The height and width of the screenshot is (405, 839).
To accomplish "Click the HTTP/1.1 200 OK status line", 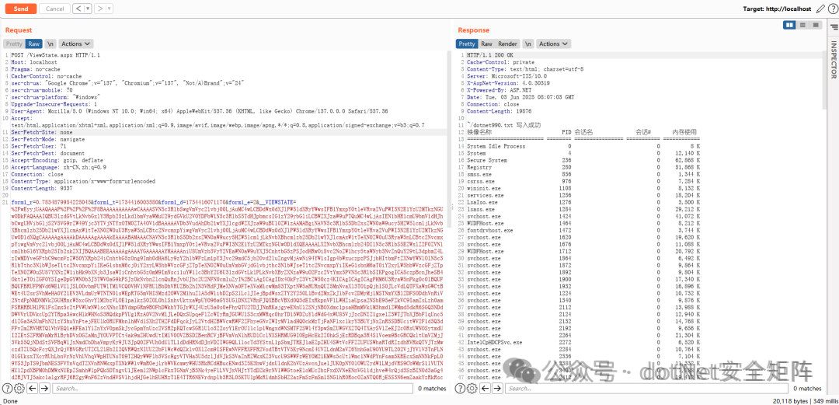I will (x=489, y=55).
